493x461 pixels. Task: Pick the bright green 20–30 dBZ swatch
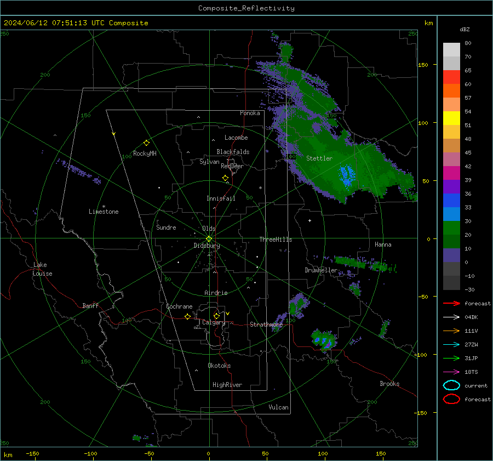coord(451,228)
